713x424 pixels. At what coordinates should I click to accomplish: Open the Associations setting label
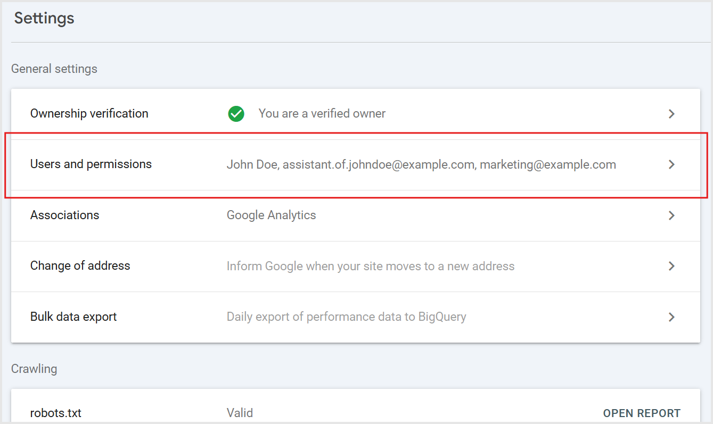(64, 215)
